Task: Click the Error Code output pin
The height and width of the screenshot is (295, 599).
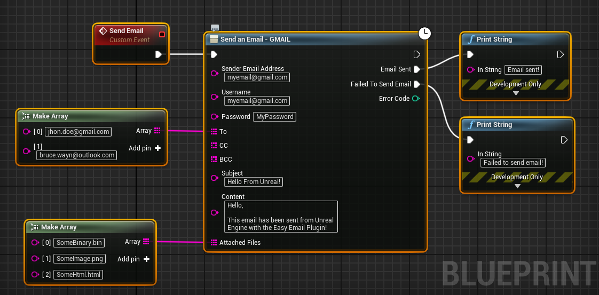Action: click(416, 99)
